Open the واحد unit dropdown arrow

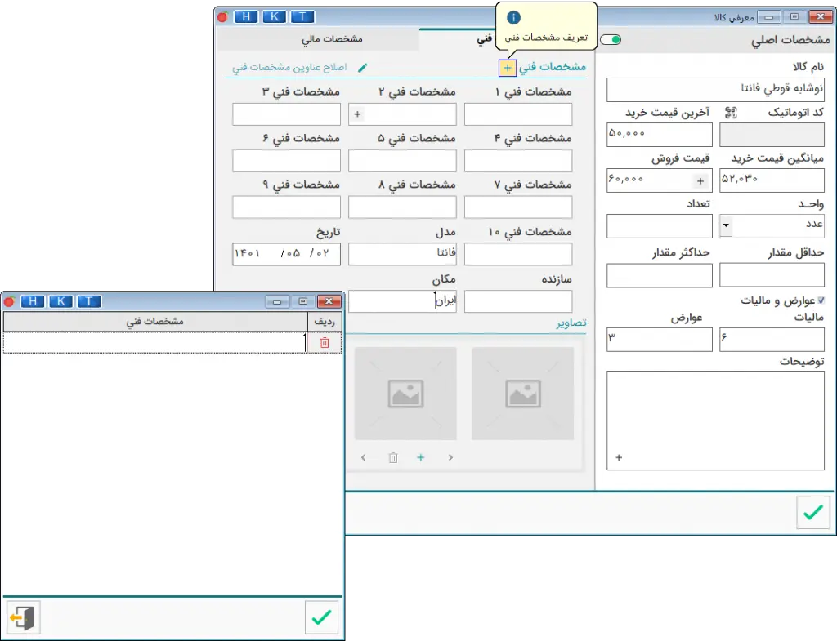click(x=726, y=225)
